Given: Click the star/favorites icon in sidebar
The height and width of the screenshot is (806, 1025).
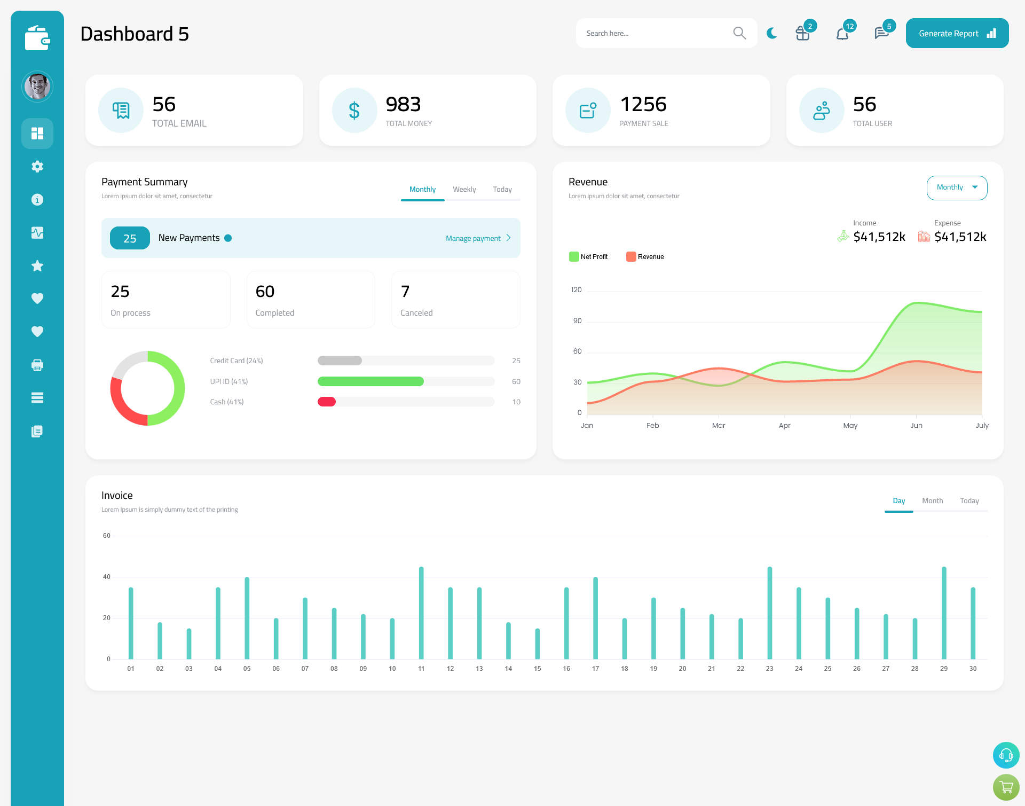Looking at the screenshot, I should pyautogui.click(x=37, y=265).
